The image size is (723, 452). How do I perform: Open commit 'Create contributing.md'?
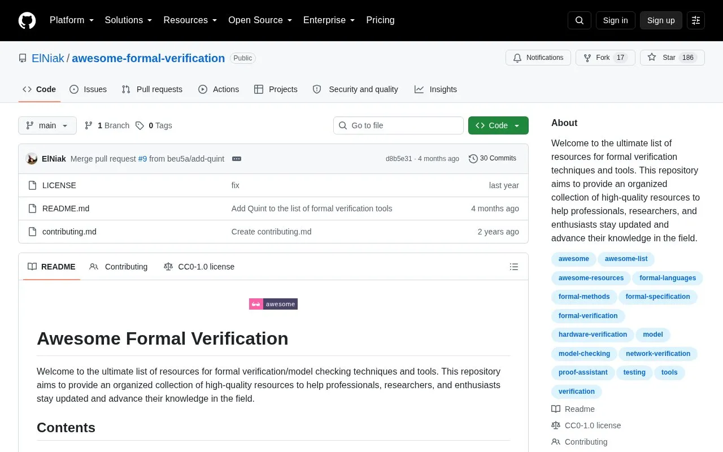click(271, 232)
